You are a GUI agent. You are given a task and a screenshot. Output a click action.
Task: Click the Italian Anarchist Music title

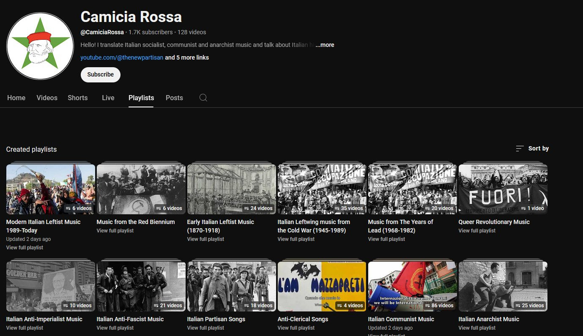pyautogui.click(x=489, y=319)
